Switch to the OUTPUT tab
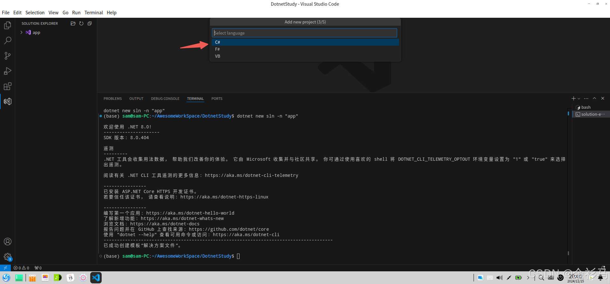Screen dimensions: 610x284 pos(136,99)
